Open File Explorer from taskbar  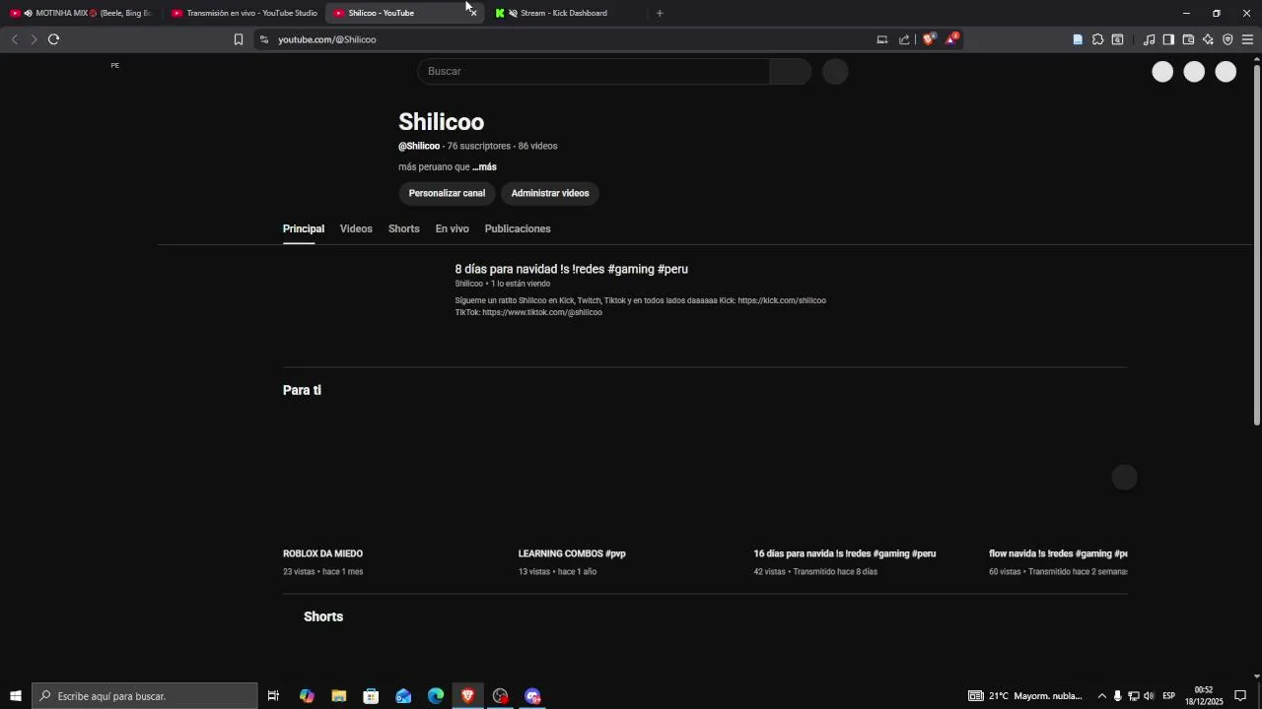(x=339, y=696)
